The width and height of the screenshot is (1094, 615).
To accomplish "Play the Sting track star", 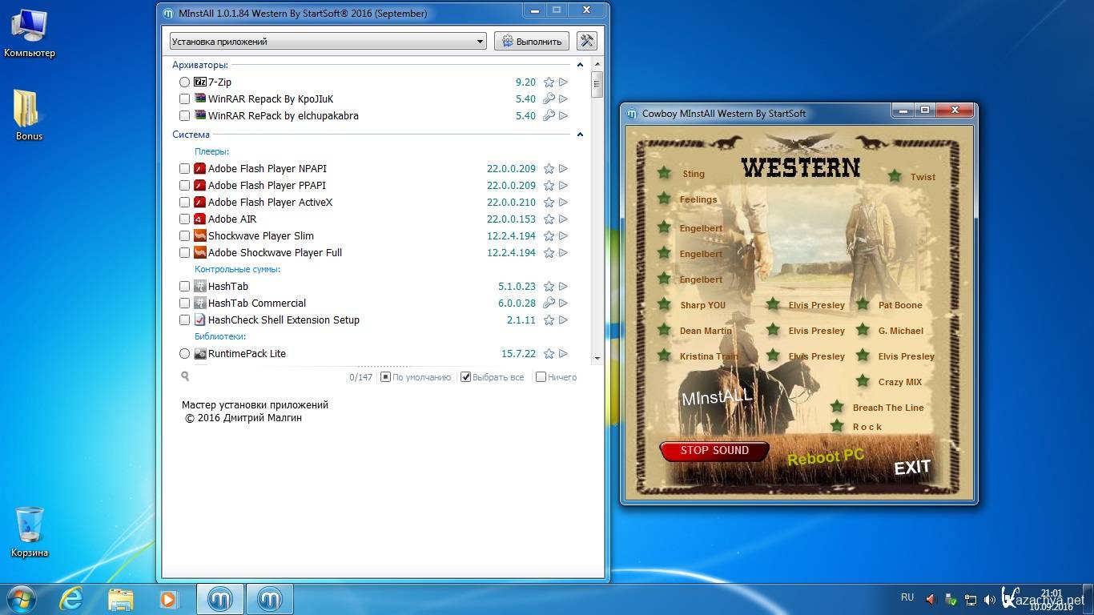I will 664,173.
